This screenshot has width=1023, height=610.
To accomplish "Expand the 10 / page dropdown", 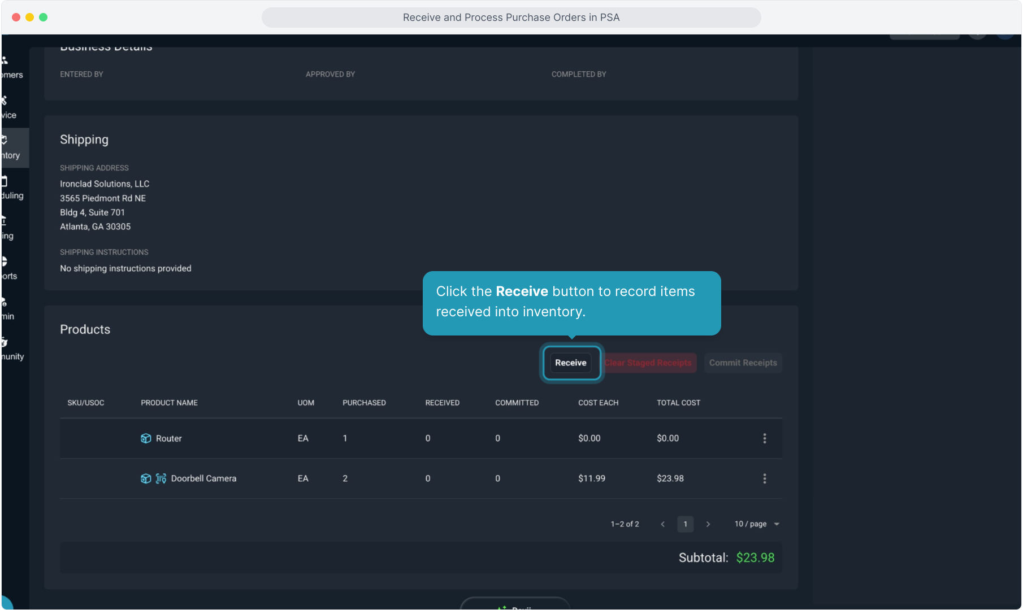I will tap(756, 524).
